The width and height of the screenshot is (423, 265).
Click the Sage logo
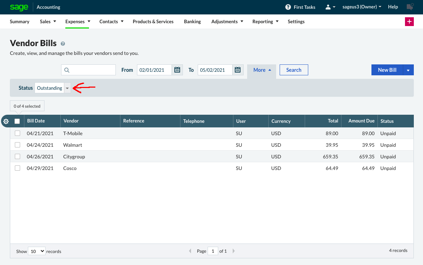(19, 7)
